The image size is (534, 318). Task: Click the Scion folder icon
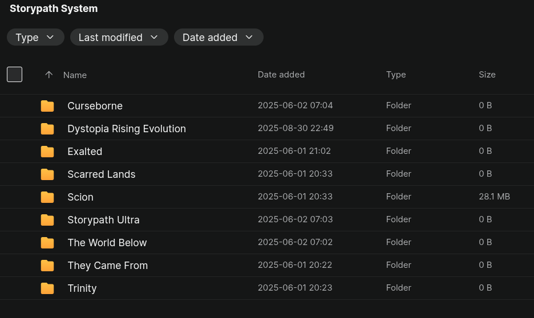(47, 197)
